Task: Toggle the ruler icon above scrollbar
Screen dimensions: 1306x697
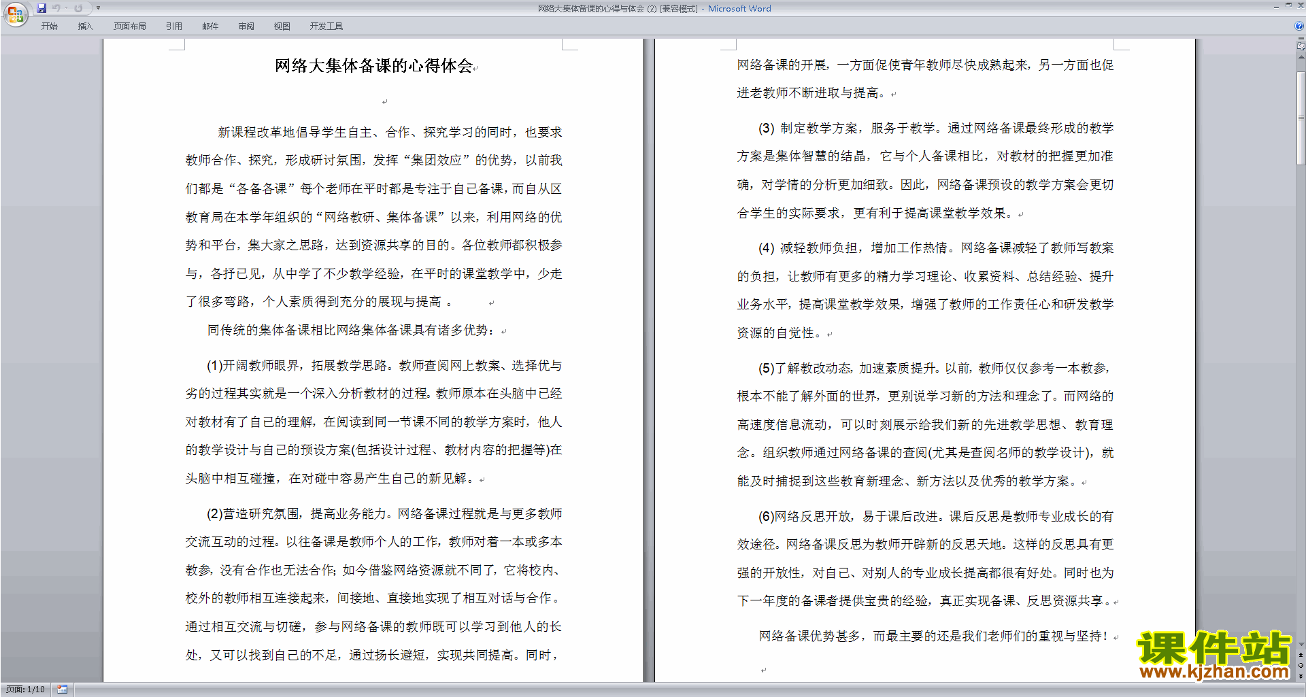Action: click(1301, 46)
